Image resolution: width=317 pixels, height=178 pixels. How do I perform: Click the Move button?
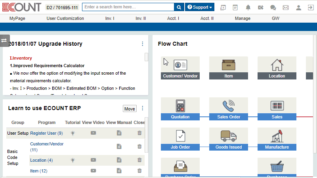pyautogui.click(x=130, y=108)
